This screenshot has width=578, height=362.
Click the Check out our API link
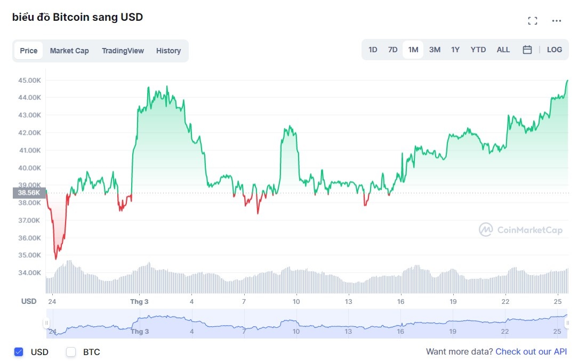(531, 352)
